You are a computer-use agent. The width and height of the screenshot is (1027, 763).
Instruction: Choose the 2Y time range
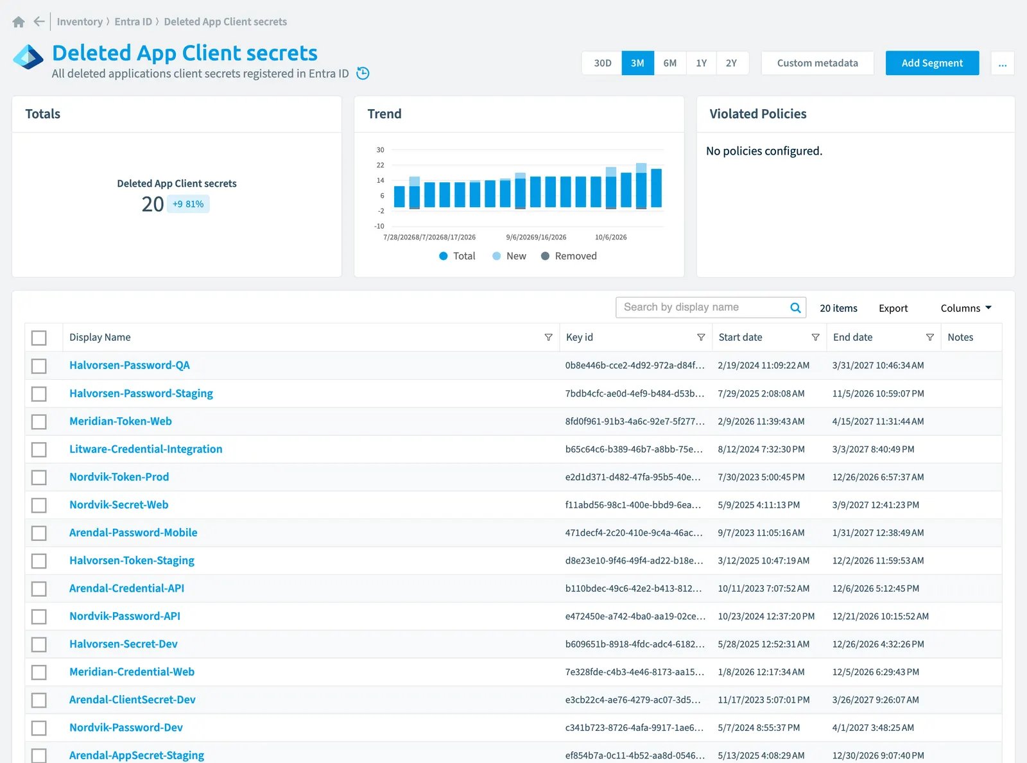[732, 63]
